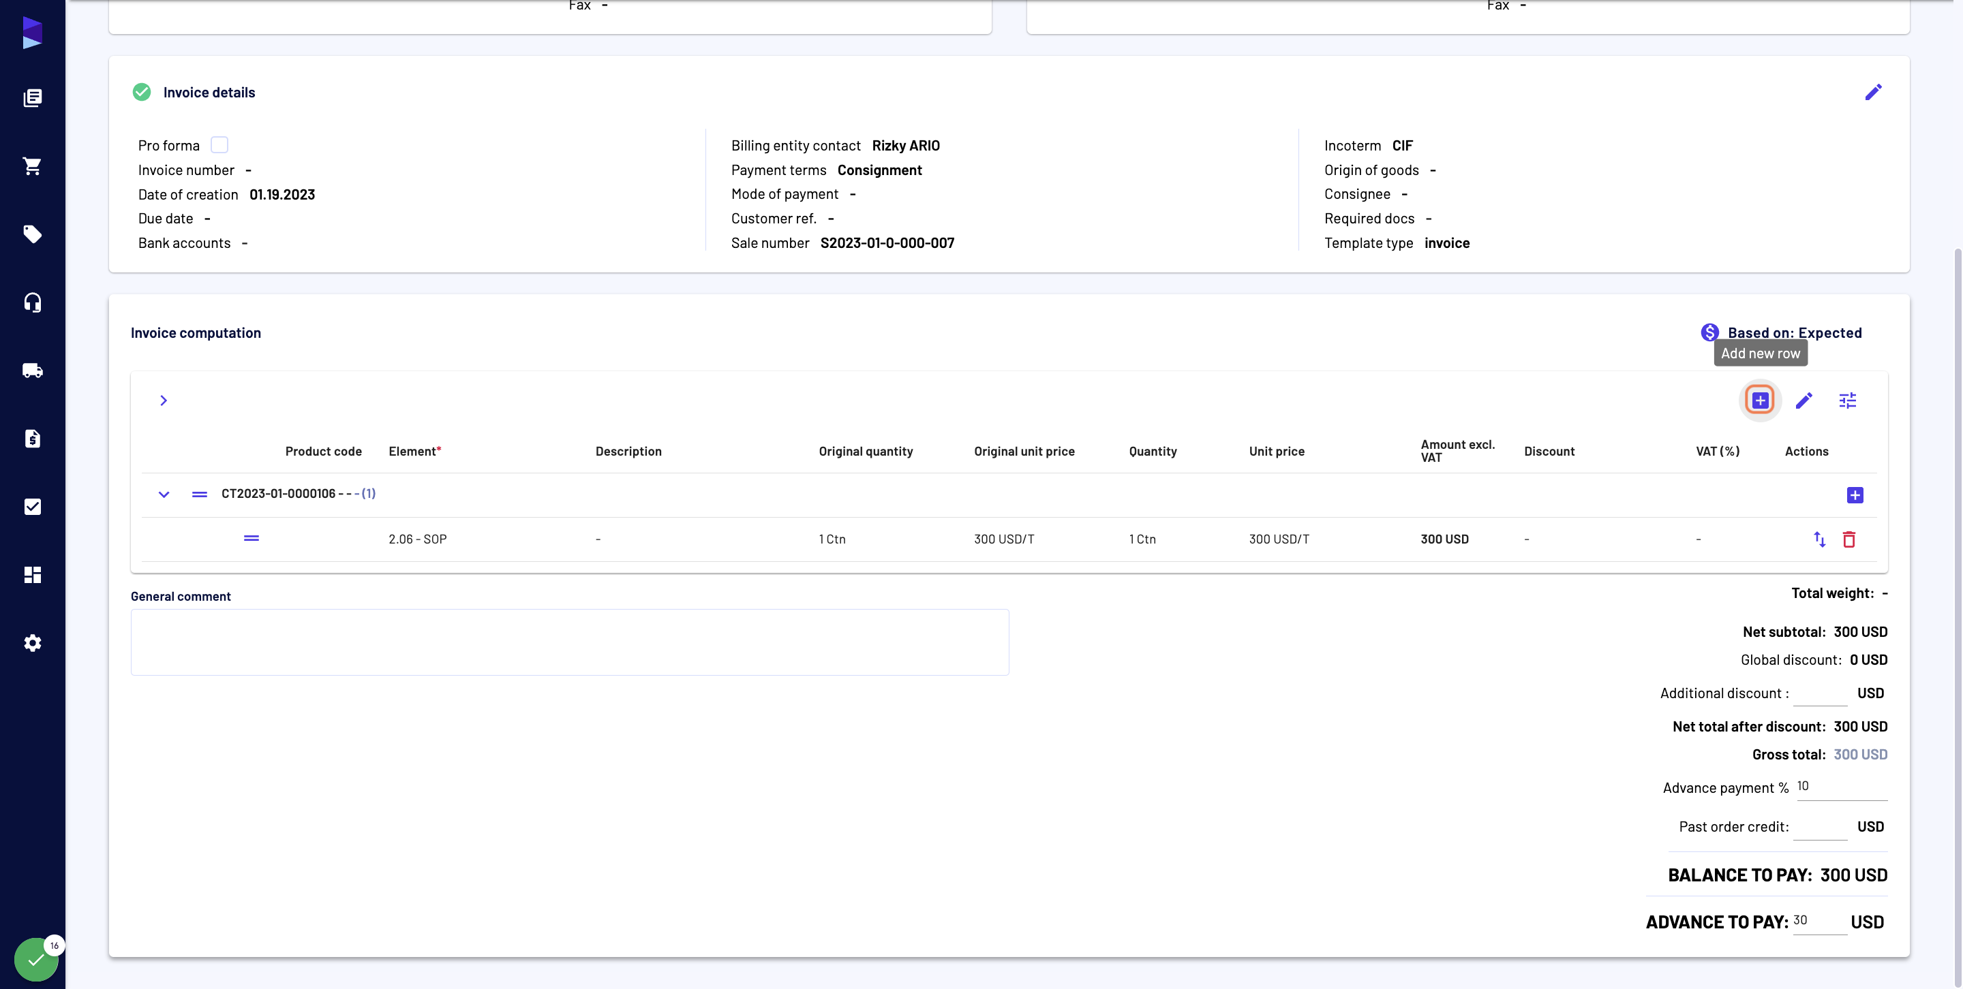The image size is (1963, 989).
Task: Click the drag handle of 2.06 - SOP row
Action: (252, 538)
